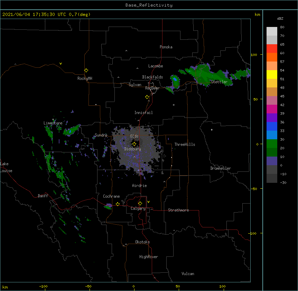Select the yellow diamond between Olds and Didsbury

(x=134, y=144)
